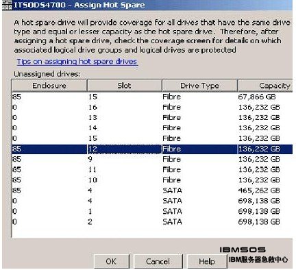Open Tips on assigning hot spare drives link

tap(77, 62)
